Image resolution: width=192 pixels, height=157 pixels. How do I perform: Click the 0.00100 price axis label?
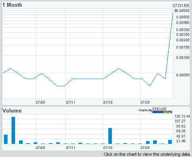coord(183,58)
